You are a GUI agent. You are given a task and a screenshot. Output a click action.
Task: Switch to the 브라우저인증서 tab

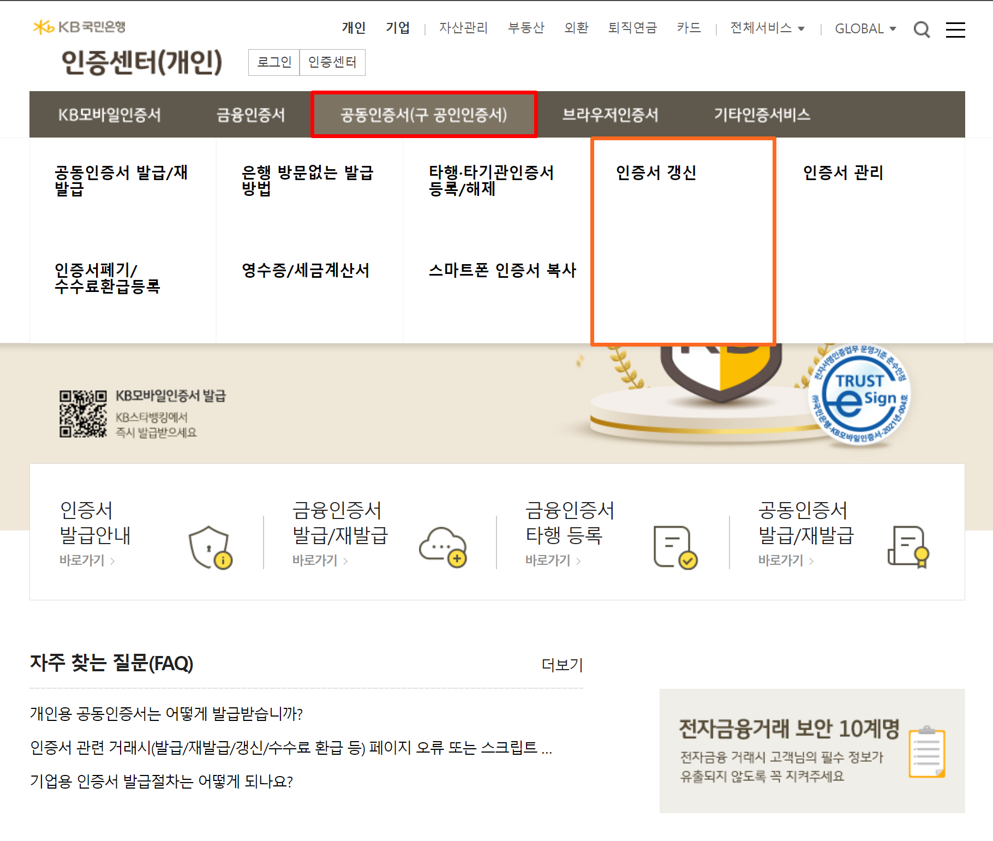611,115
